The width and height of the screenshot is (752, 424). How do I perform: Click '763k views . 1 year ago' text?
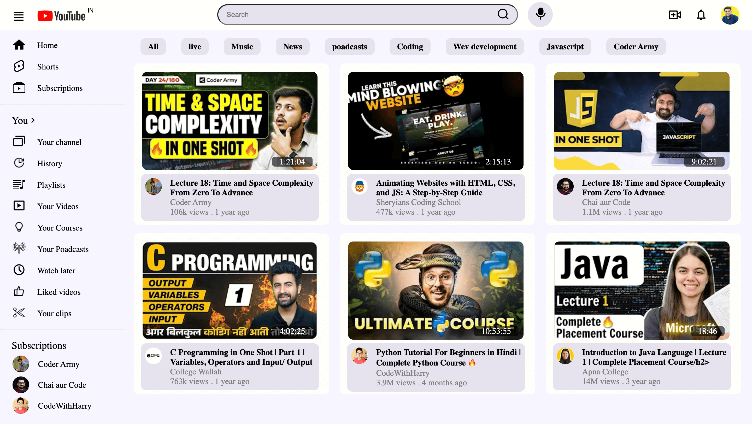[x=210, y=381]
